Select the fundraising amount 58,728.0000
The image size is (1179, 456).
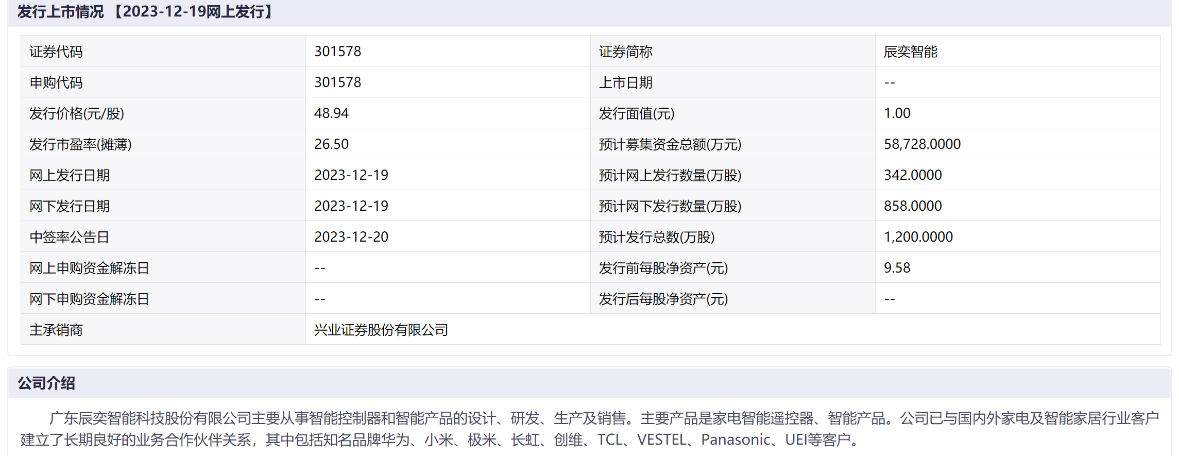click(x=922, y=144)
